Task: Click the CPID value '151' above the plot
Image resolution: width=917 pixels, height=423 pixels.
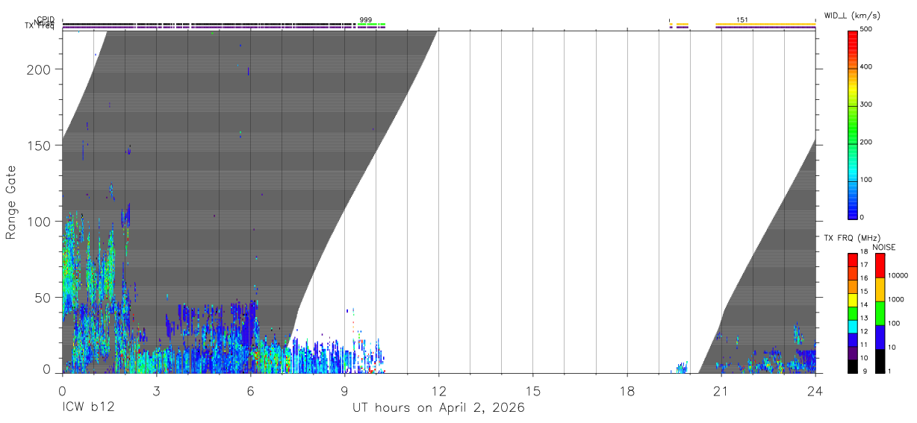Action: pos(742,20)
